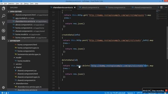Open the Explorer view icon

pos(3,9)
